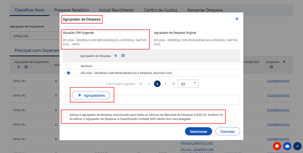Select the DFL004 radio option
Image resolution: width=303 pixels, height=153 pixels.
(68, 73)
